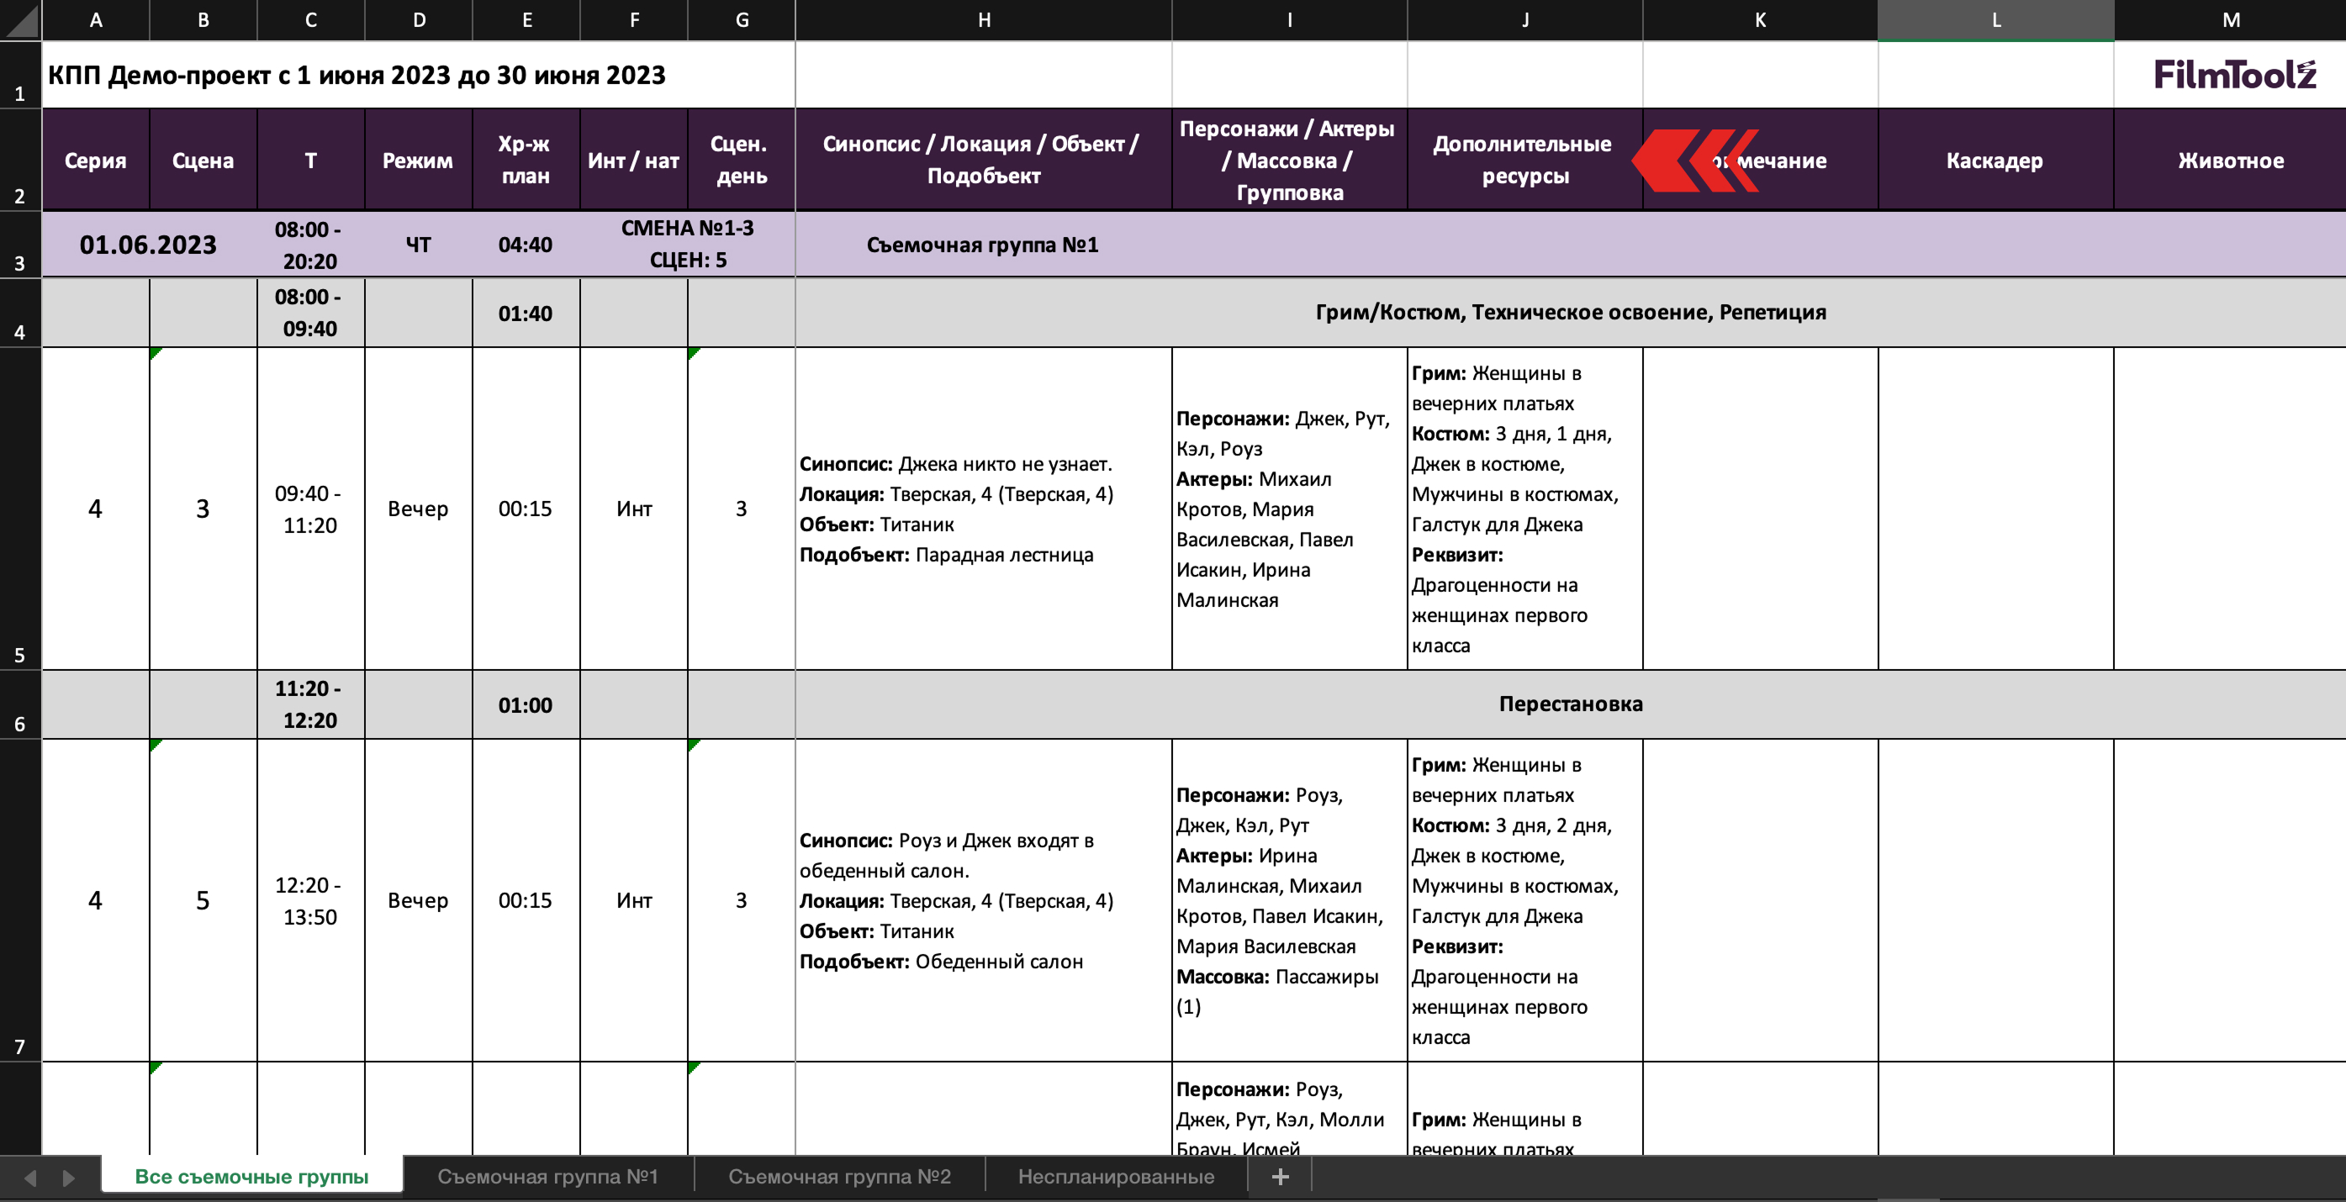The height and width of the screenshot is (1202, 2346).
Task: Open the Съемочная группа №1 sheet tab
Action: [x=547, y=1177]
